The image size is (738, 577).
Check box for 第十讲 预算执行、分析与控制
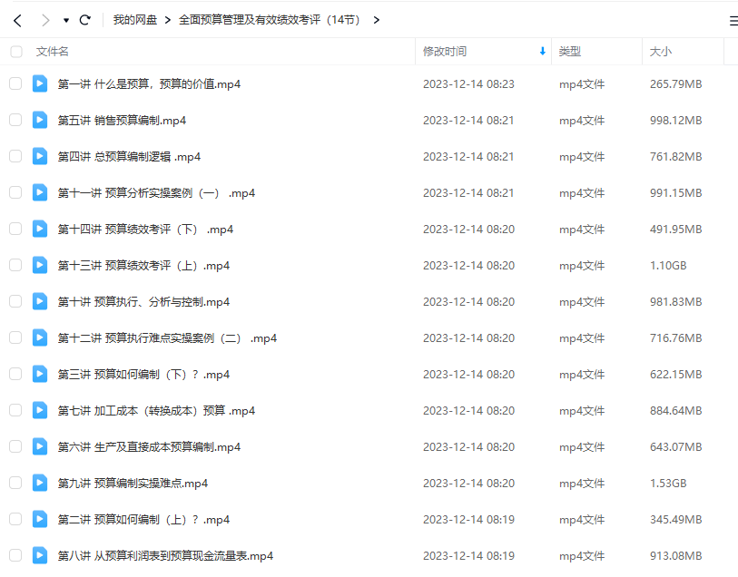coord(15,301)
